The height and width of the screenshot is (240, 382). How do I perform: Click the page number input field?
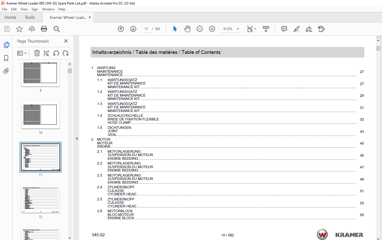click(146, 29)
